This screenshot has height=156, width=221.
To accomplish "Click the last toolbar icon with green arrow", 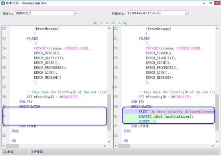I will pyautogui.click(x=125, y=23).
